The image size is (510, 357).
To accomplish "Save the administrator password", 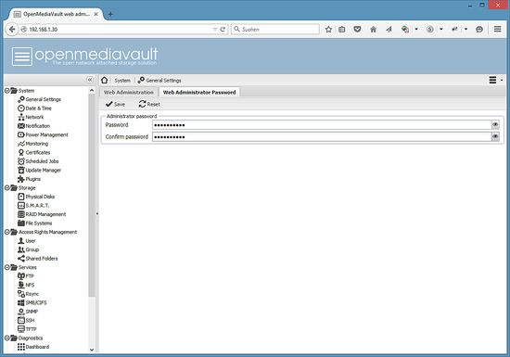I will [x=116, y=105].
